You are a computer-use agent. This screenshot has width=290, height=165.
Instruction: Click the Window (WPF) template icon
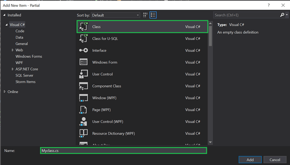click(83, 98)
